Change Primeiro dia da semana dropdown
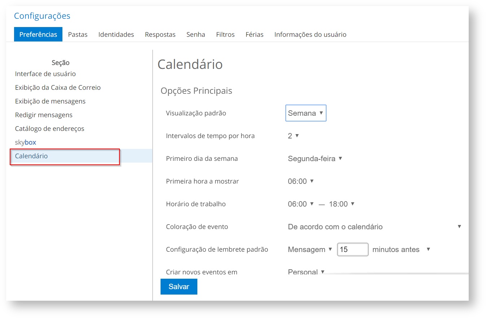 tap(315, 159)
